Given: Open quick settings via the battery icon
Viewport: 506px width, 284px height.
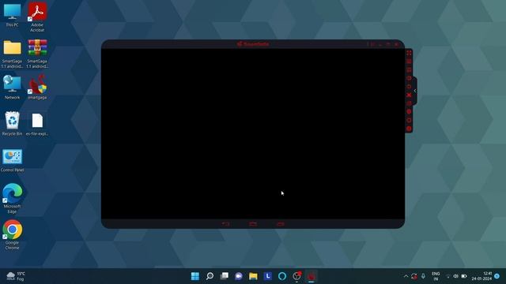Looking at the screenshot, I should pyautogui.click(x=464, y=276).
